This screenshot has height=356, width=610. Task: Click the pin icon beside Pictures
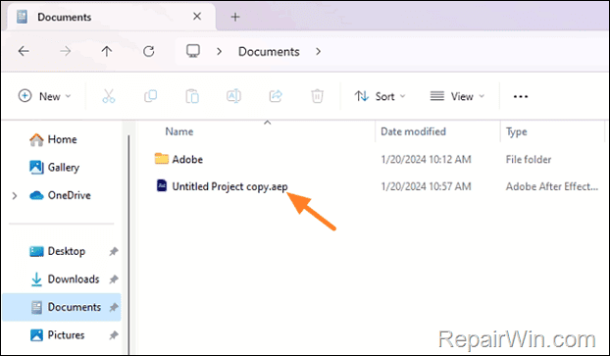113,335
